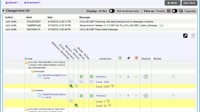
Task: Open the Download dropdown
Action: [32, 2]
